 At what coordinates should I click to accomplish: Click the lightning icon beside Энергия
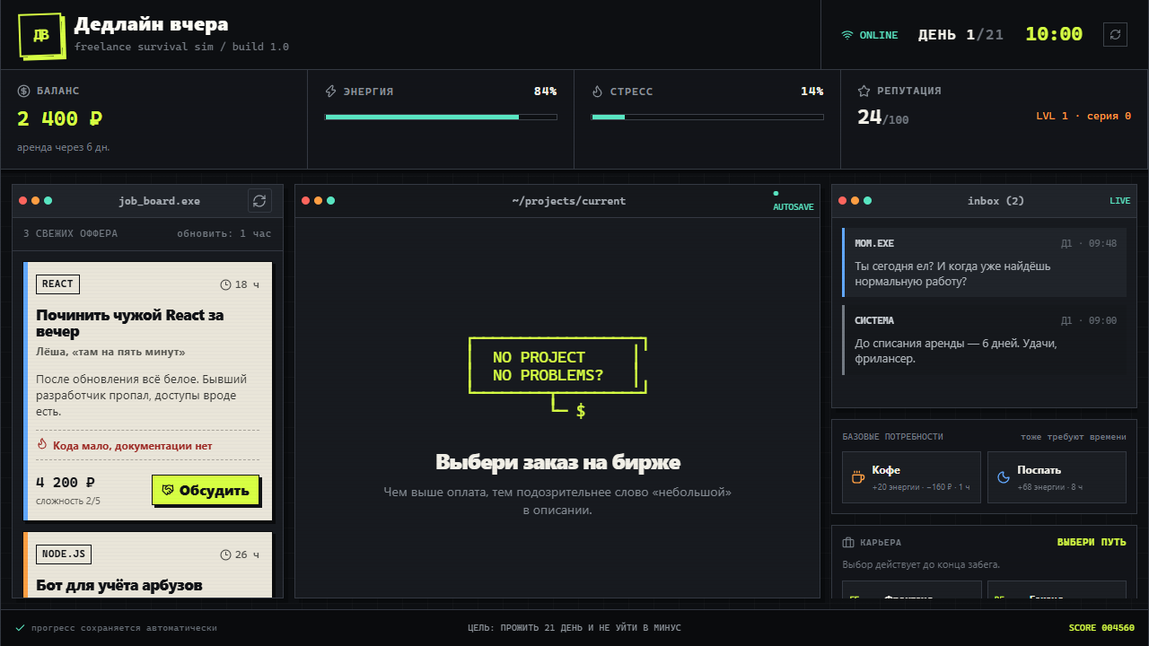point(330,92)
